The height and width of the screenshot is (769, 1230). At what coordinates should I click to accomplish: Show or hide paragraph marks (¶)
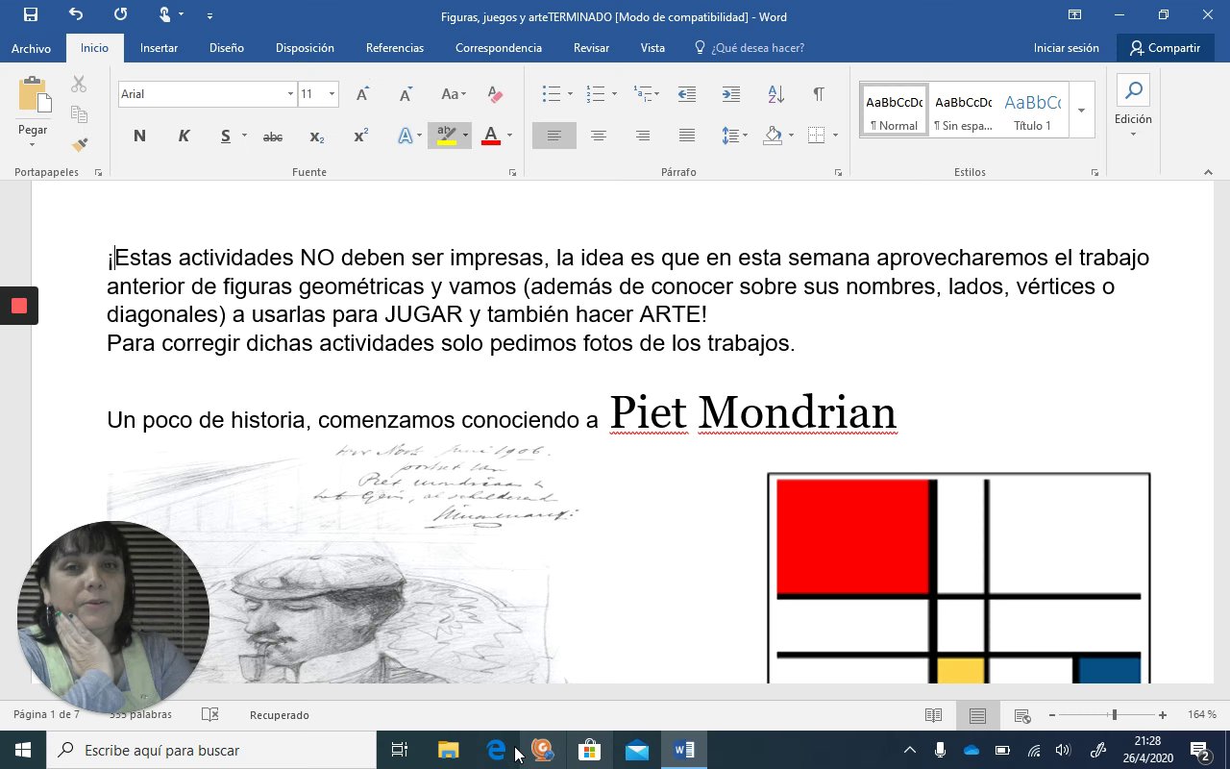pyautogui.click(x=819, y=94)
